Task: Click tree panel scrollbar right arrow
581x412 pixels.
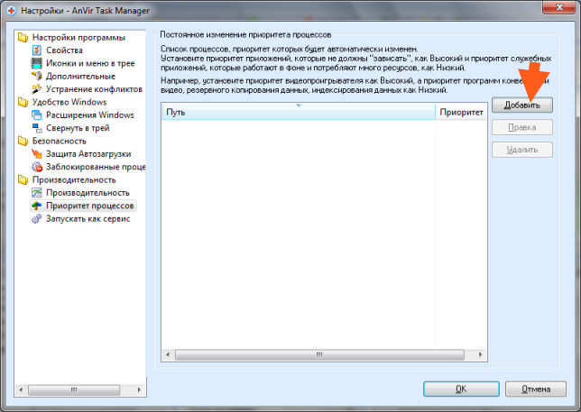Action: 139,389
